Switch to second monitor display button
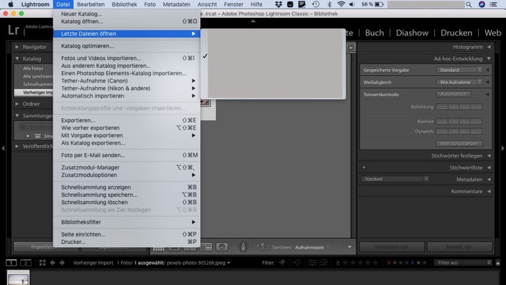The height and width of the screenshot is (285, 506). coord(25,263)
